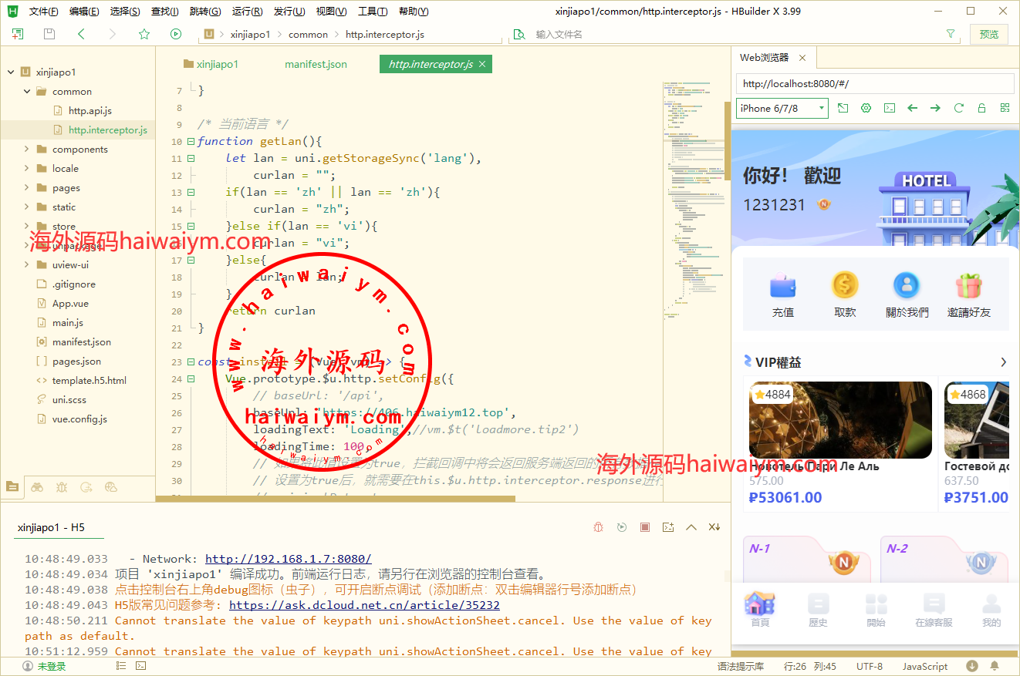Viewport: 1020px width, 676px height.
Task: Switch to the manifest.json editor tab
Action: point(316,65)
